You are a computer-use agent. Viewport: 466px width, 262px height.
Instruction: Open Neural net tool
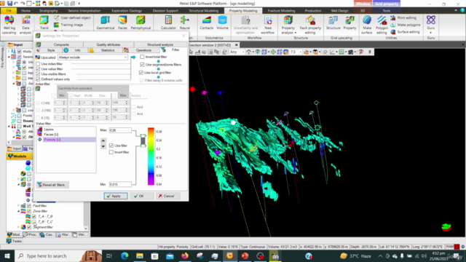(x=184, y=23)
